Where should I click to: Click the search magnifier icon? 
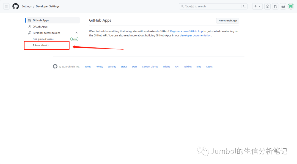point(182,6)
